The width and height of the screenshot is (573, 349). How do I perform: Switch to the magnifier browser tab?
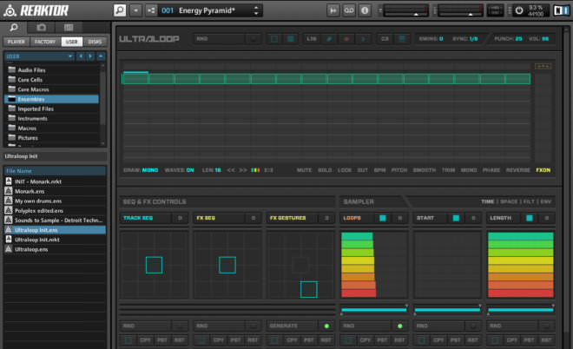14,28
